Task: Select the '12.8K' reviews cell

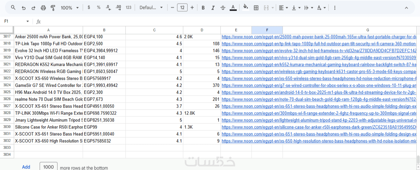Action: (x=202, y=113)
